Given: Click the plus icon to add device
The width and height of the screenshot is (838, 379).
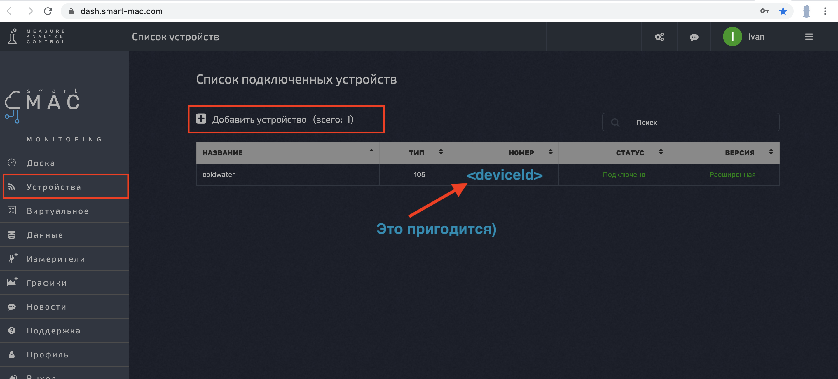Looking at the screenshot, I should pyautogui.click(x=201, y=119).
